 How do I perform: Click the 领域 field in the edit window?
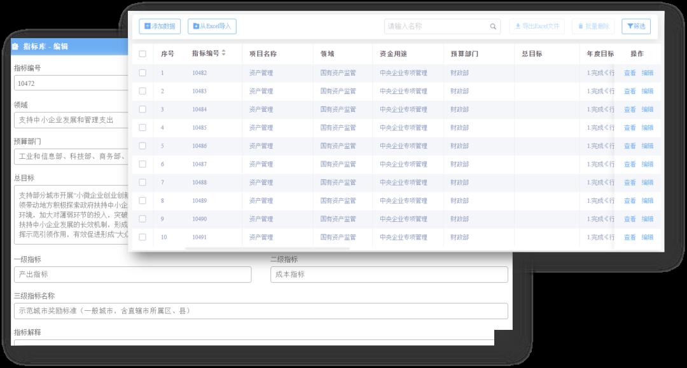click(x=71, y=120)
